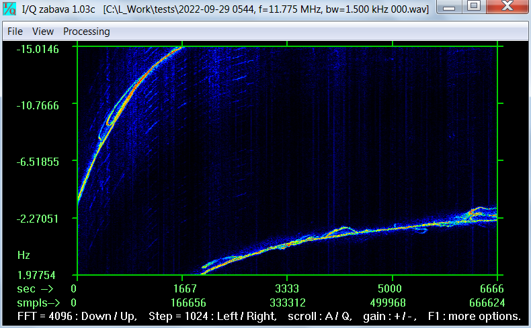Open the View menu
531x328 pixels.
coord(43,32)
